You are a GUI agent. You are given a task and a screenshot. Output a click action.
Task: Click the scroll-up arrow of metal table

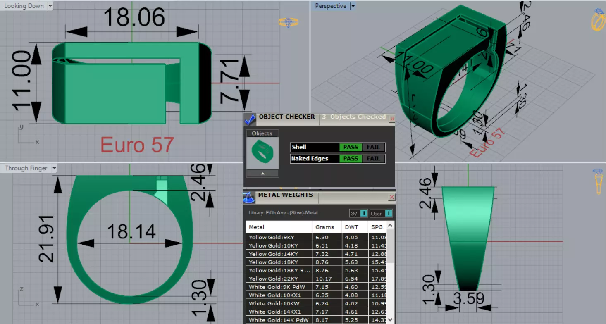391,225
